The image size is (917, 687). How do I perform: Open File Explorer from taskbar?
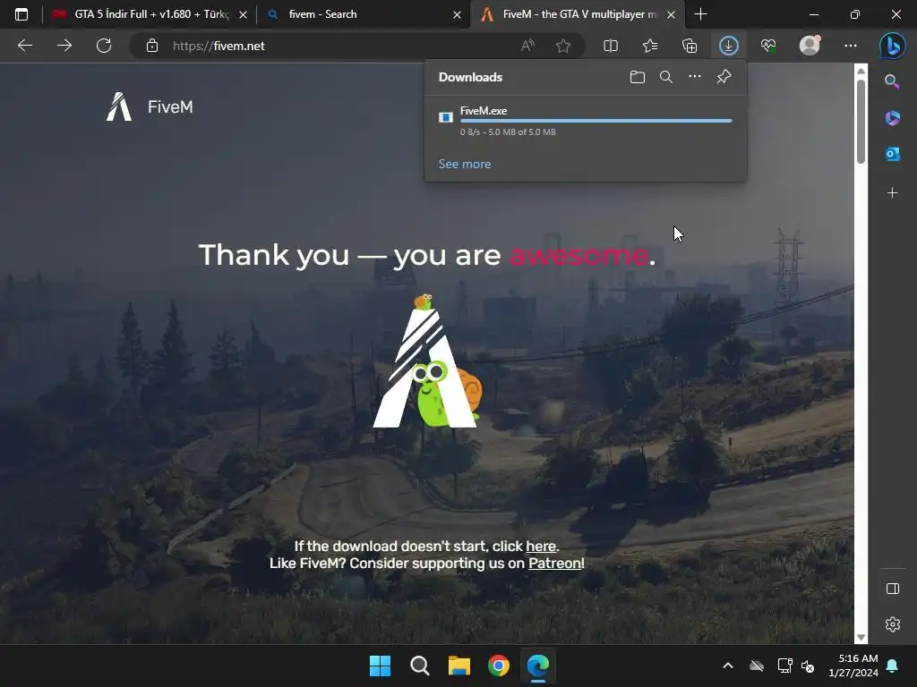[459, 666]
